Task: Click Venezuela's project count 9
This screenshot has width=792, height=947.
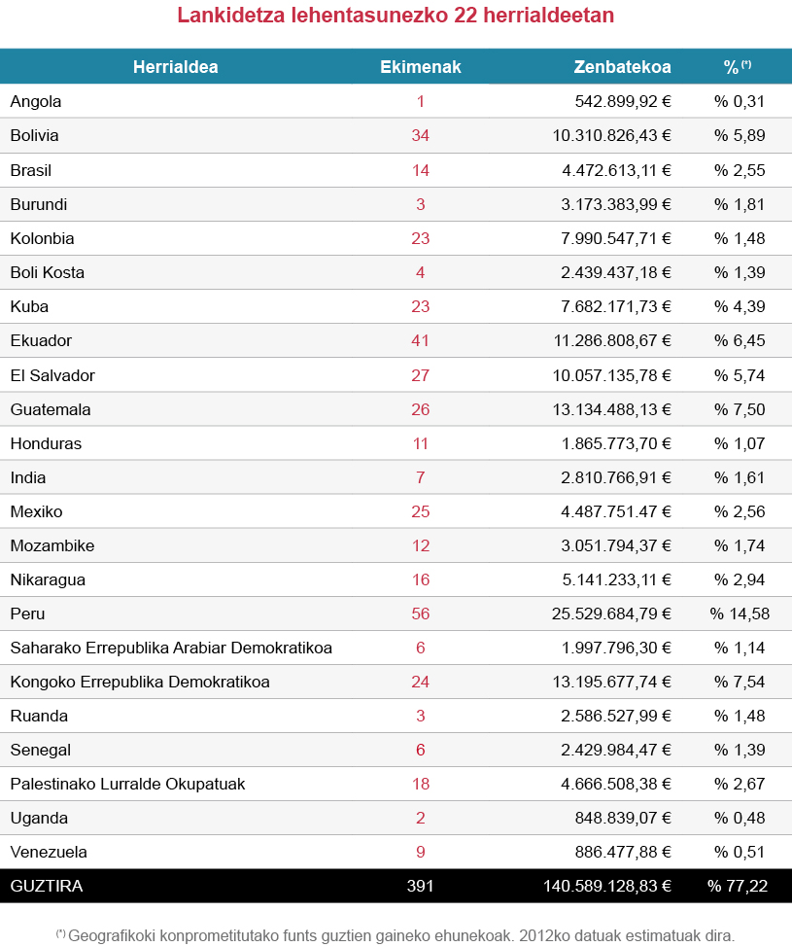Action: pos(420,852)
